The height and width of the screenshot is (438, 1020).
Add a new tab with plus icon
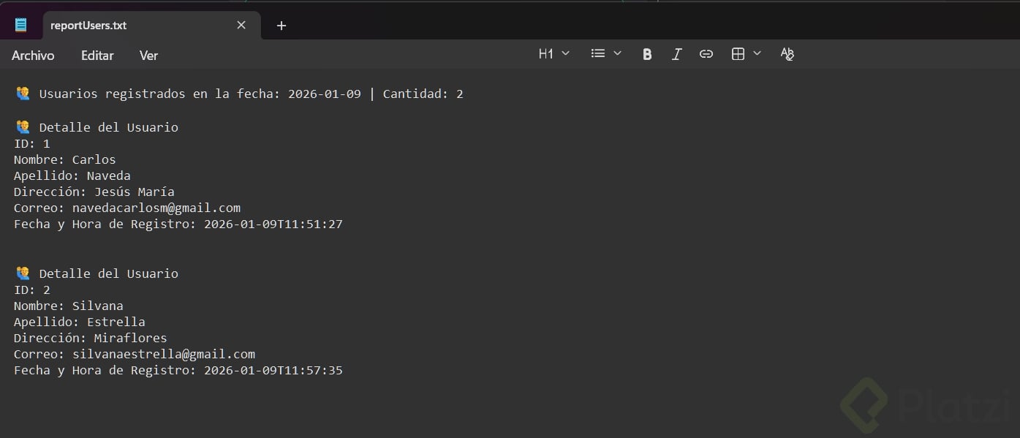pyautogui.click(x=282, y=26)
